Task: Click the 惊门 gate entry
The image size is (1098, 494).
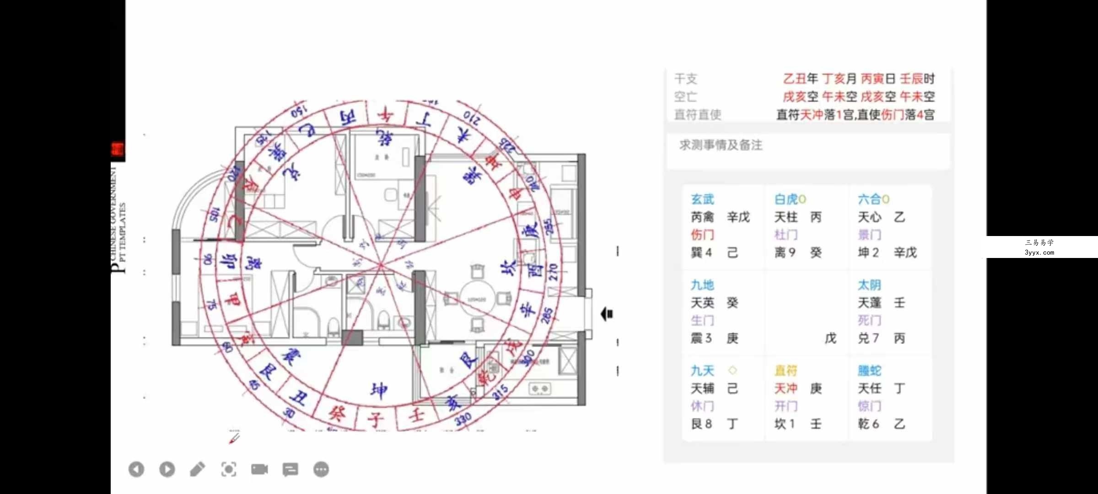Action: click(869, 406)
